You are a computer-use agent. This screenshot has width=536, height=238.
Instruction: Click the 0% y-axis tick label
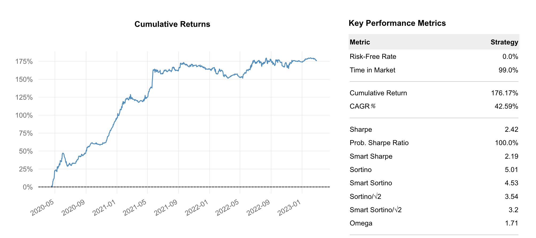[28, 187]
